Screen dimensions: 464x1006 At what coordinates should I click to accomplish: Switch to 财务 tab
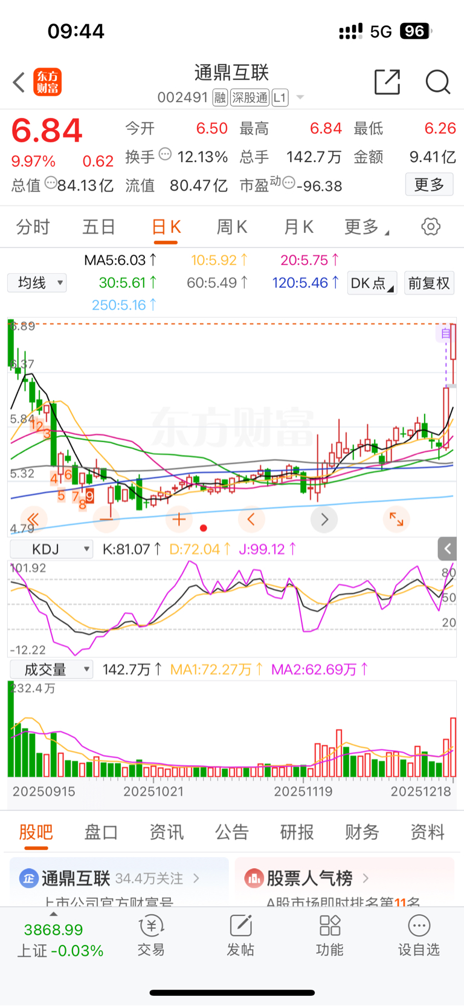362,832
